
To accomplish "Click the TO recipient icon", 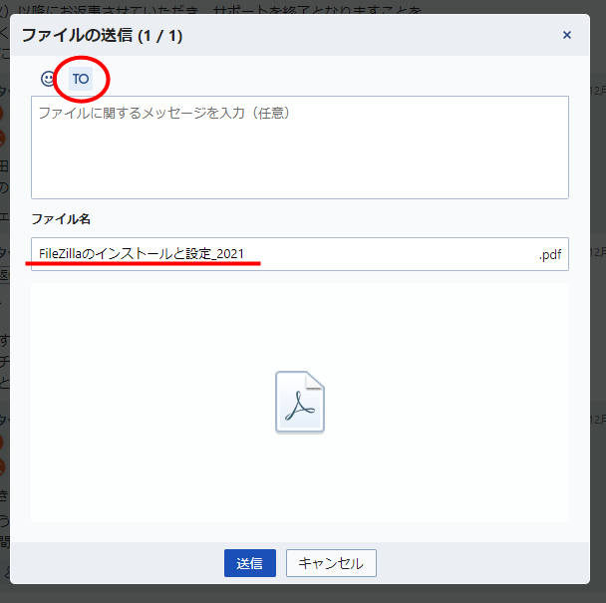I will pyautogui.click(x=81, y=78).
